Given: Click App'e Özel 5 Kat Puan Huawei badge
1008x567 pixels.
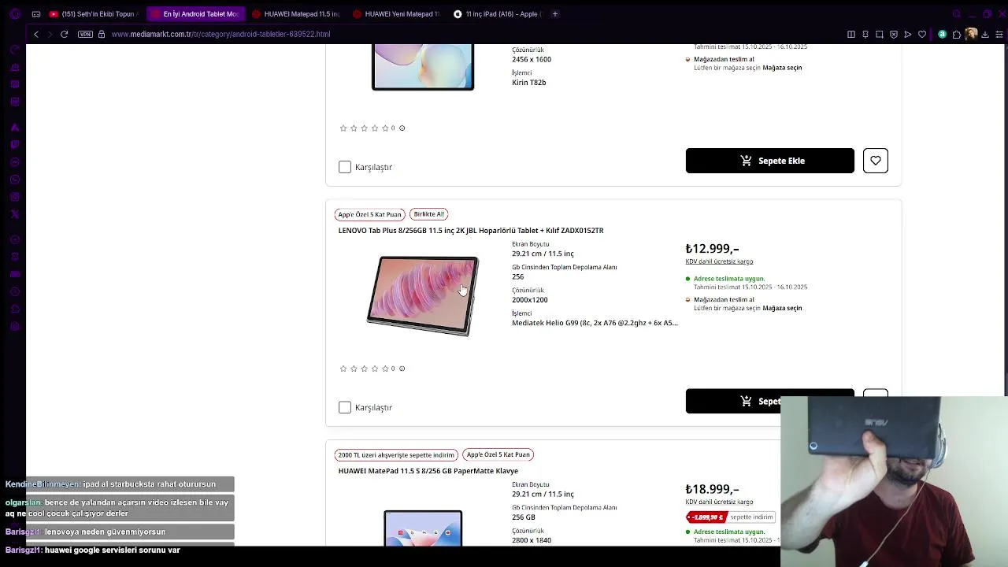Looking at the screenshot, I should 498,454.
